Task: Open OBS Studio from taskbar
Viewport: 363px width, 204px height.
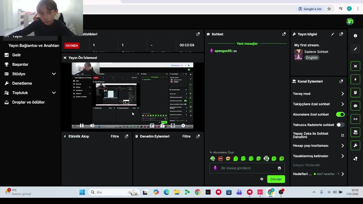Action: [x=281, y=192]
